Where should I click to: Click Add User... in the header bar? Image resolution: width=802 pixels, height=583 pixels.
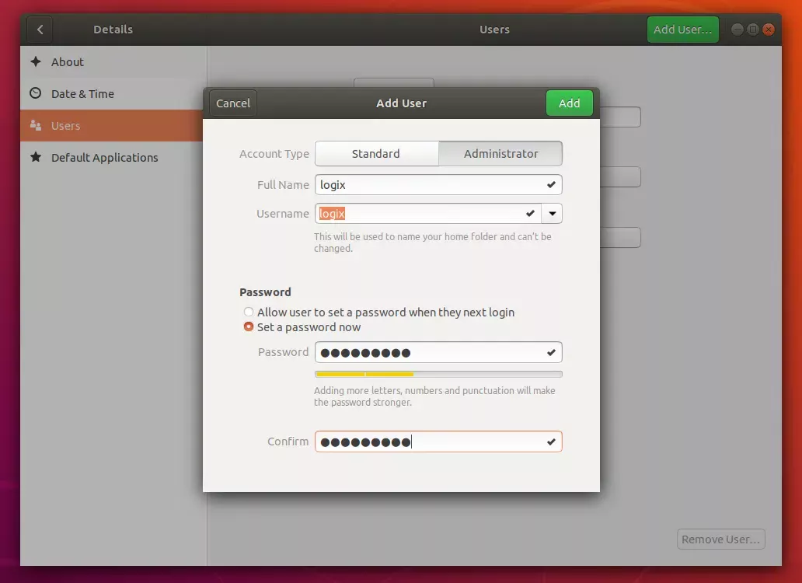coord(683,30)
